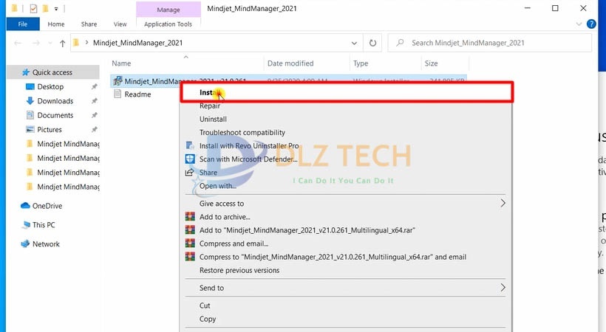Sort by Type column header
Image resolution: width=606 pixels, height=332 pixels.
361,63
